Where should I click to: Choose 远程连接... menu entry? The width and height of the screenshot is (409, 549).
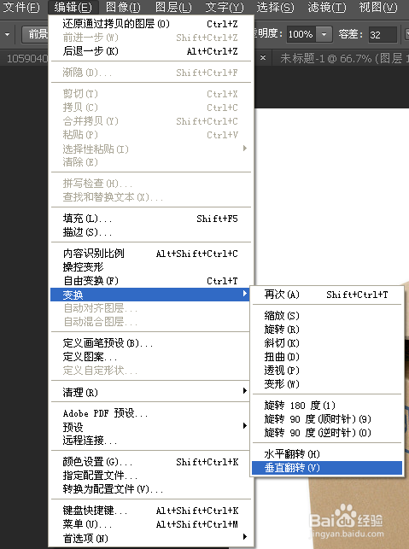(x=150, y=441)
